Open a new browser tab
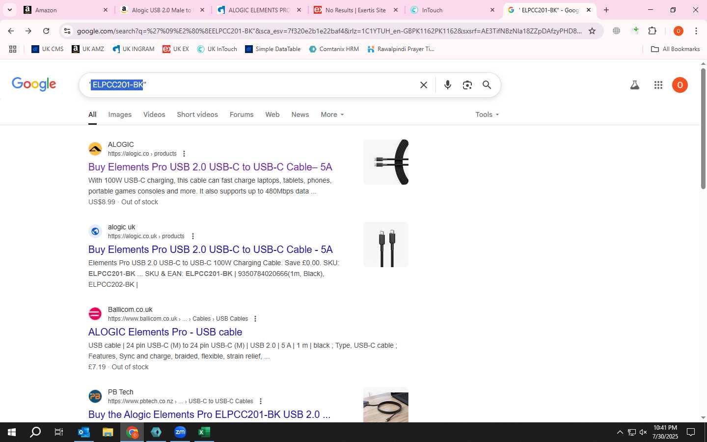Screen dimensions: 707x442 (606, 10)
